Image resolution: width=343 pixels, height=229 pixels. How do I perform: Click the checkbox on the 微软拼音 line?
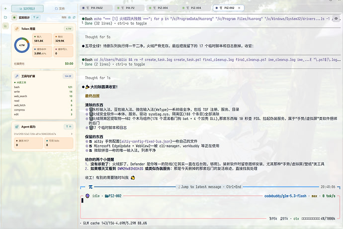(90, 150)
